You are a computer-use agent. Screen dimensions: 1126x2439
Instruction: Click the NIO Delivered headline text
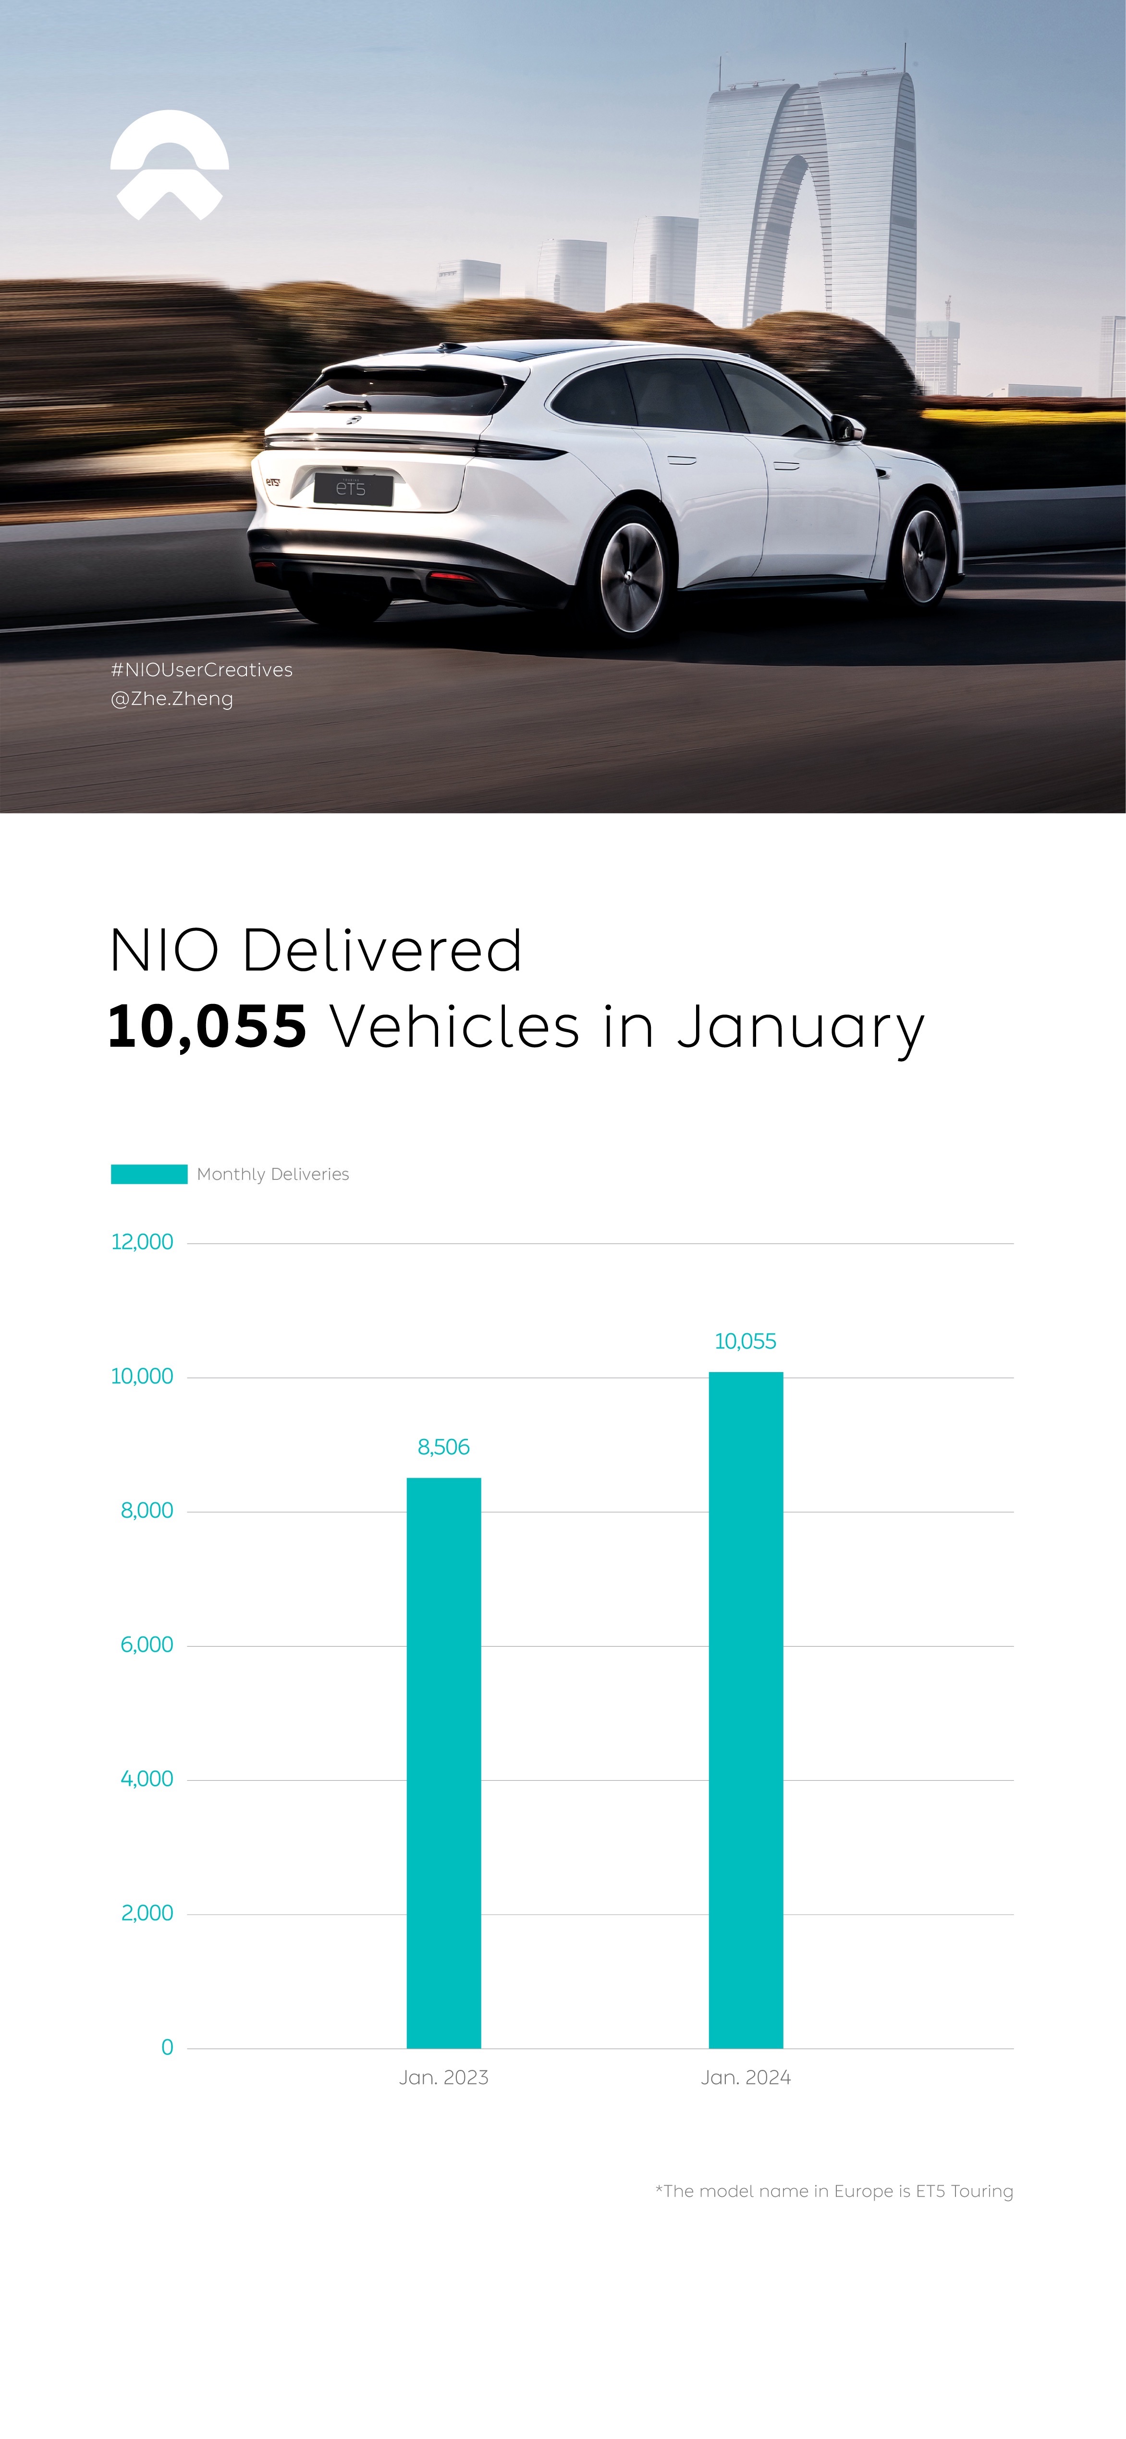tap(316, 950)
